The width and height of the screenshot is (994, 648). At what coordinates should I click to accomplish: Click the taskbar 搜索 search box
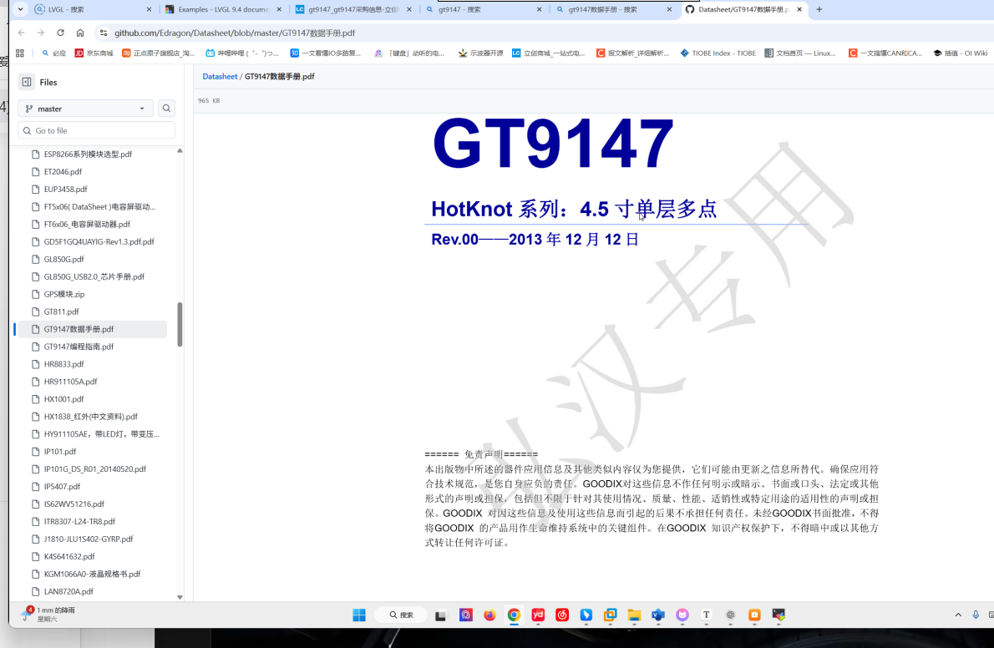pos(400,615)
